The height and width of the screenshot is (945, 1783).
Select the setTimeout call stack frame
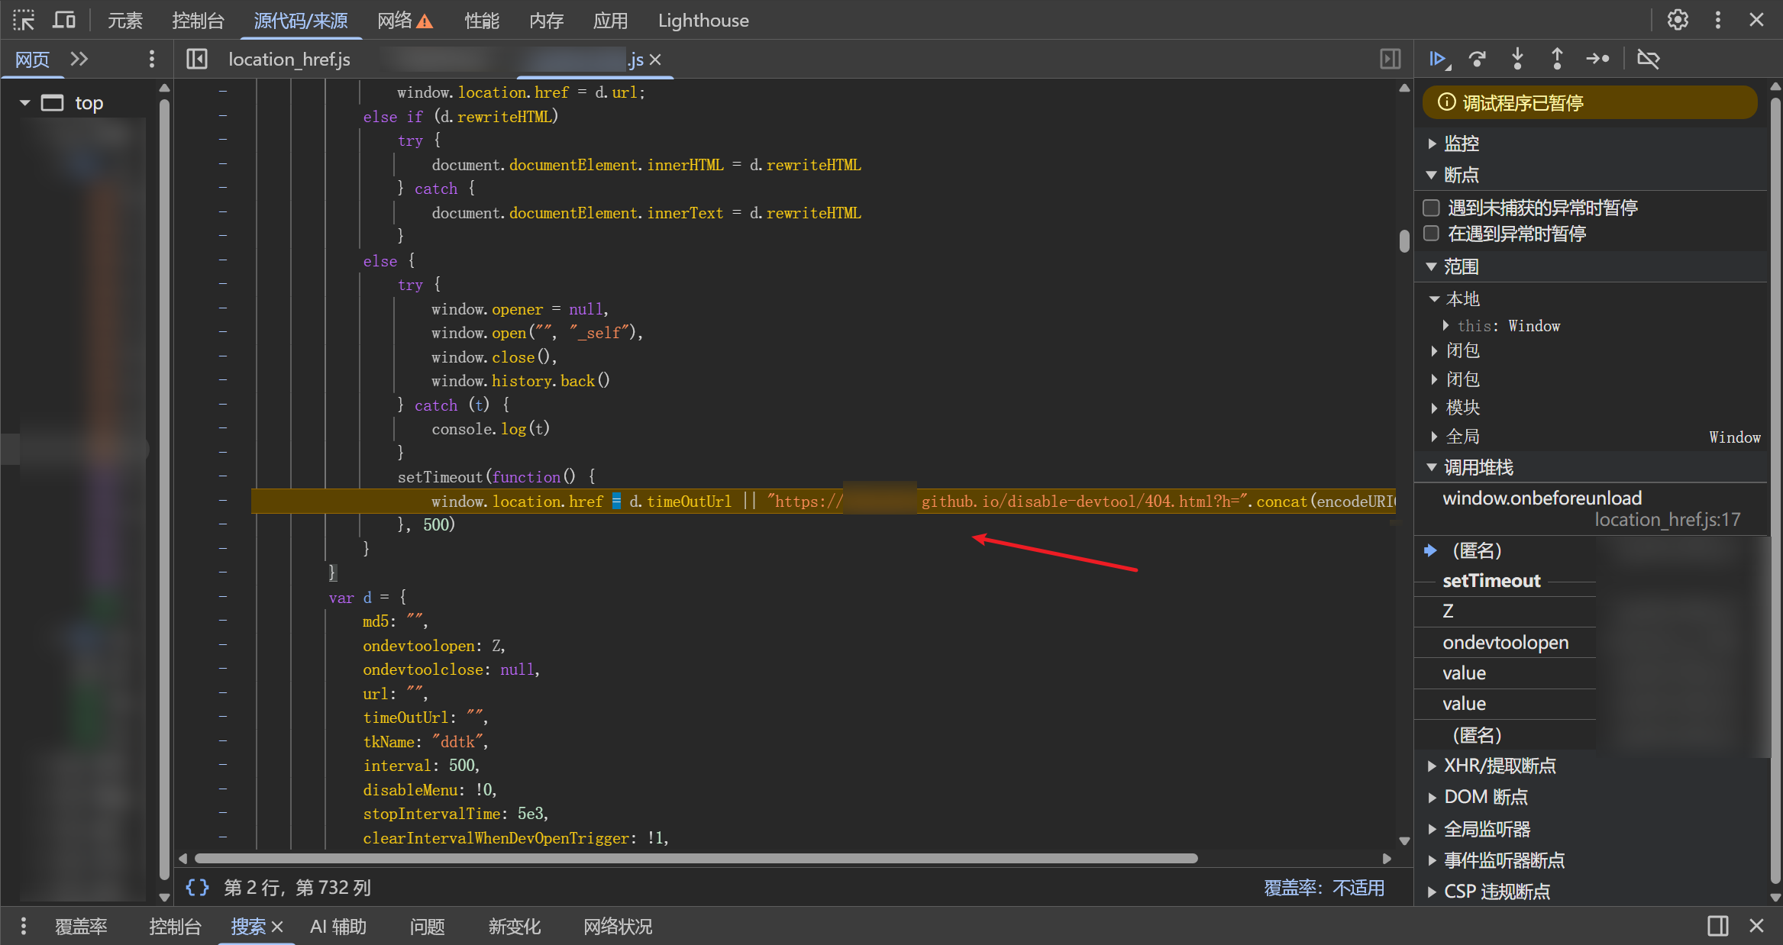click(1492, 581)
